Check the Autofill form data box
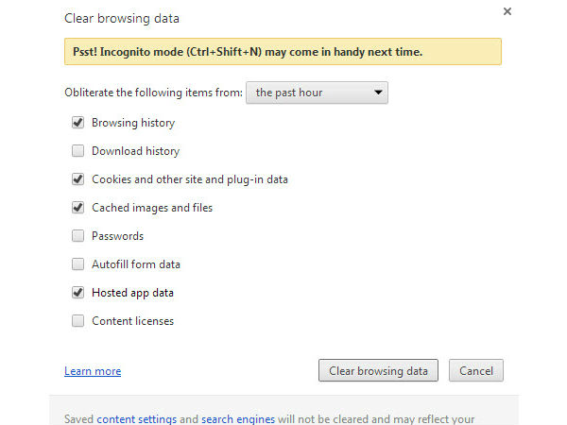The width and height of the screenshot is (567, 425). click(77, 264)
